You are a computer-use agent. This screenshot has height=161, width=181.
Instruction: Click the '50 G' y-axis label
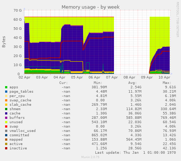coord(17,29)
